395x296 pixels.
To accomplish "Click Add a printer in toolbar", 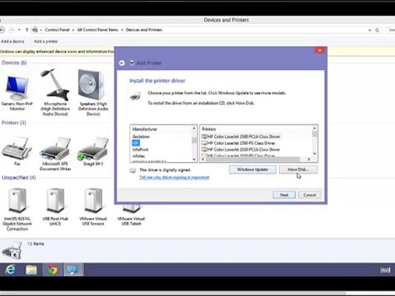I will [46, 41].
